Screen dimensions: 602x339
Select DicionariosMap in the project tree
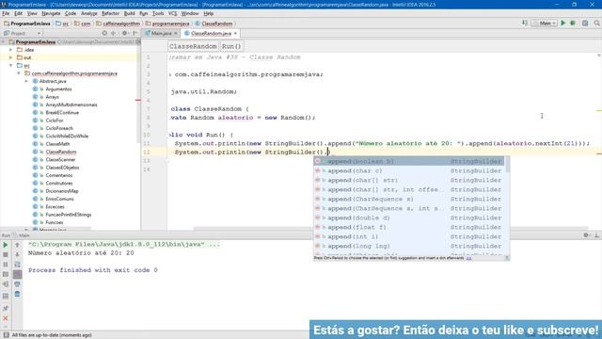pos(62,191)
